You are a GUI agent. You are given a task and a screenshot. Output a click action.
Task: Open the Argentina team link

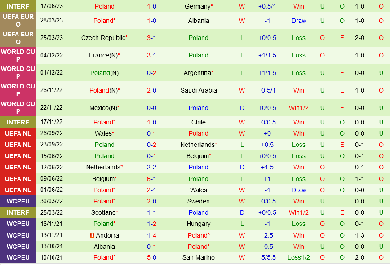click(197, 73)
